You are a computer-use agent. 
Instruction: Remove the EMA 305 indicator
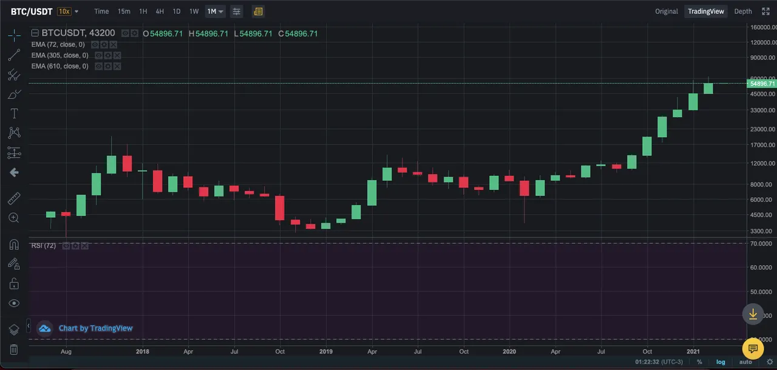[117, 55]
